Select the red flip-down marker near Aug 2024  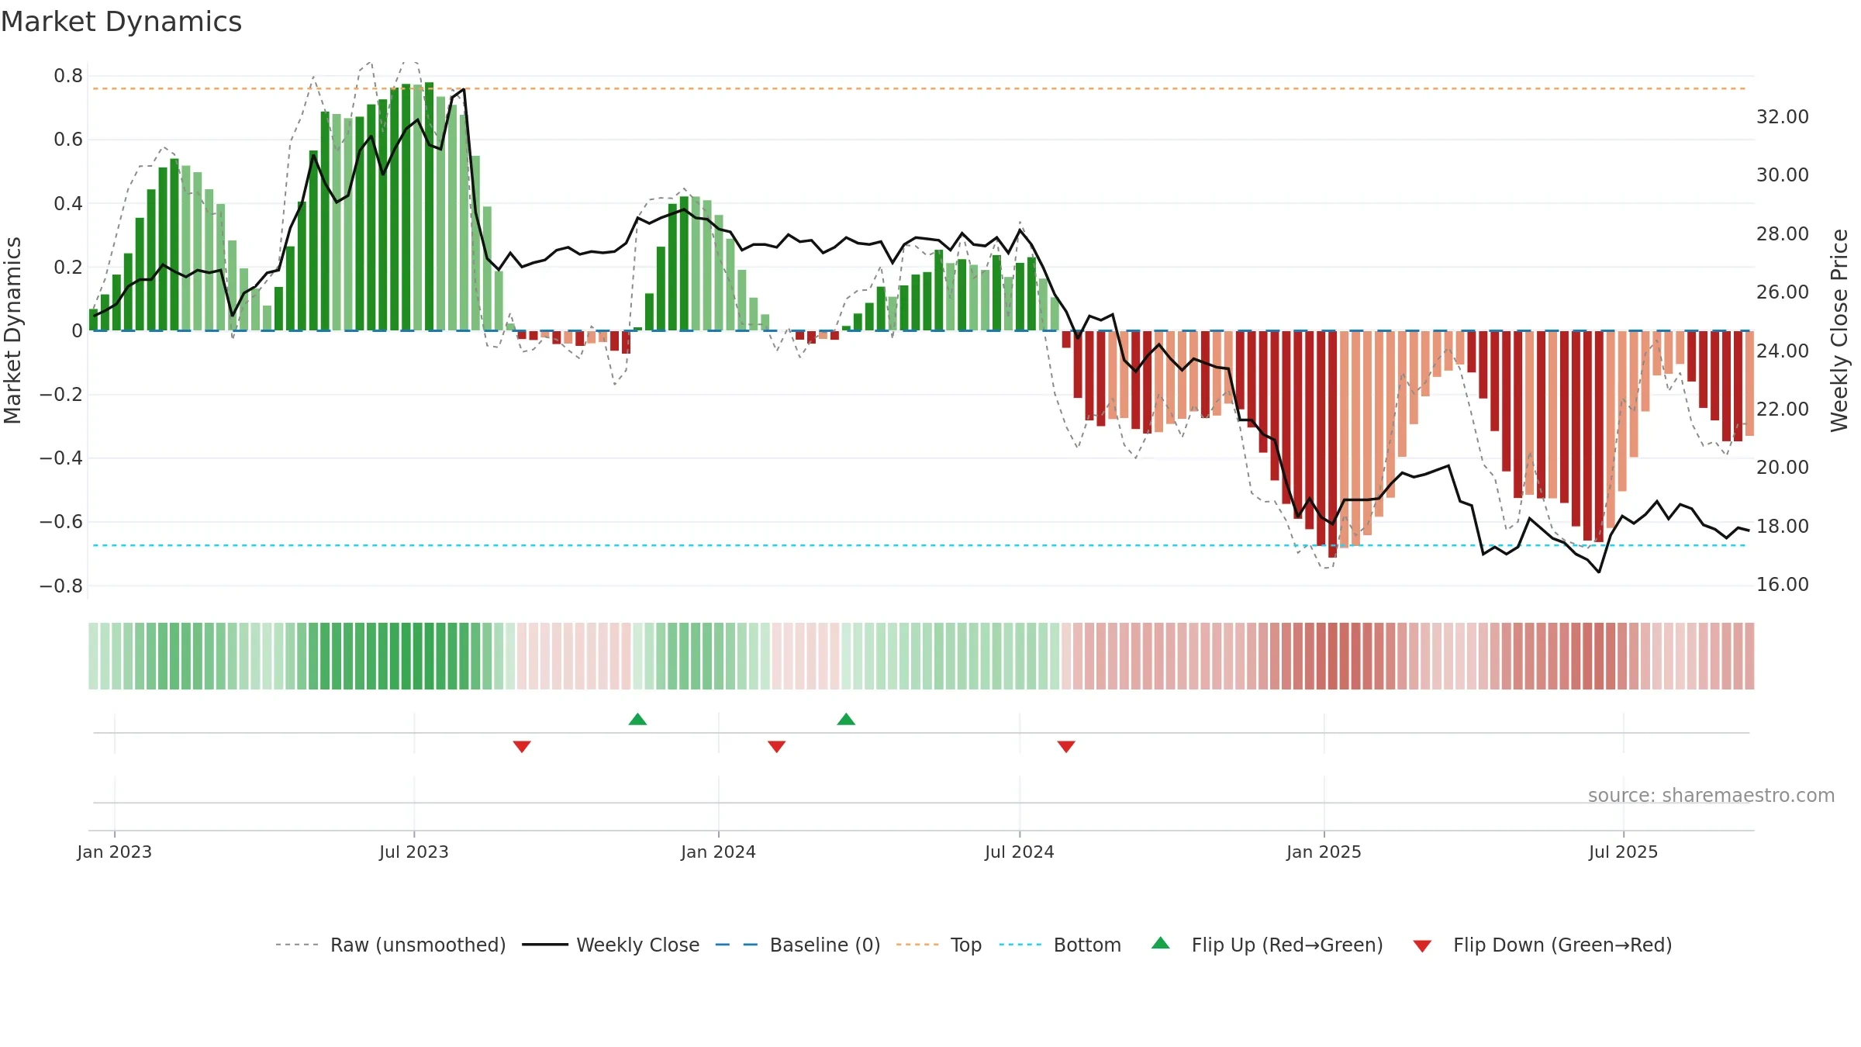point(1066,746)
